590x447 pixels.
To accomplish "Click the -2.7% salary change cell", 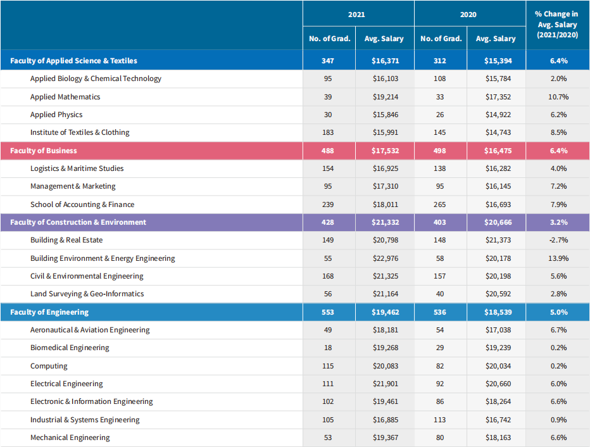I will (x=558, y=240).
